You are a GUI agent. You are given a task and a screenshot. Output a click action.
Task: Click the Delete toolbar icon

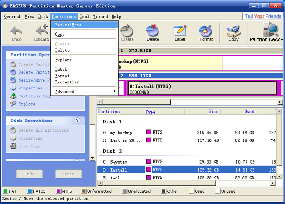pos(152,31)
